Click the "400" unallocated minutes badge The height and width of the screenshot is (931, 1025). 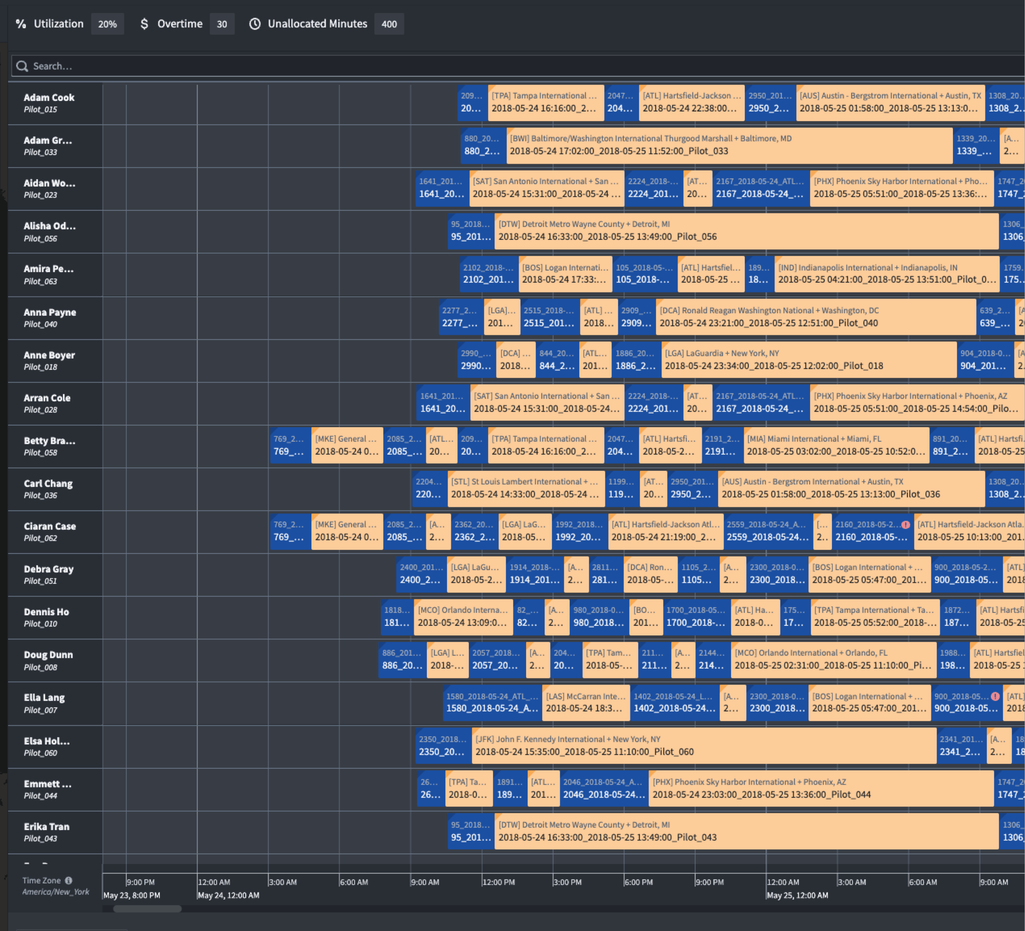[x=389, y=23]
